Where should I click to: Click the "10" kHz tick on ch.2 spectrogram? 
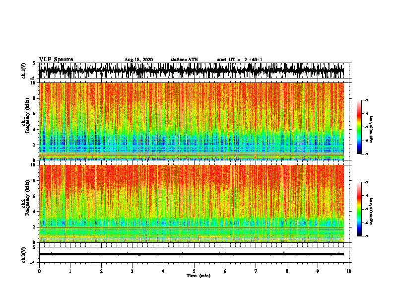[33, 165]
